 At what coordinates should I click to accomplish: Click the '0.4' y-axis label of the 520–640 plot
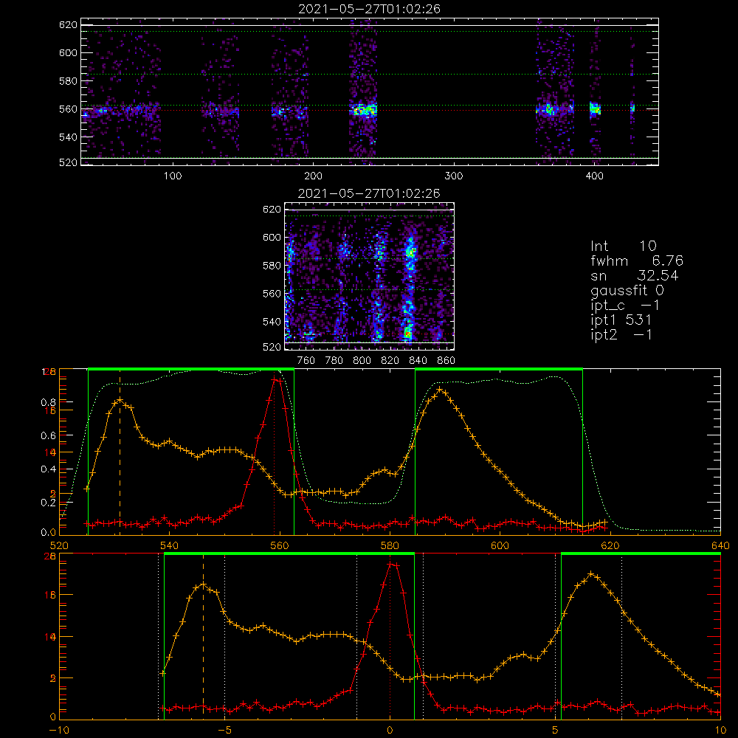coord(49,469)
